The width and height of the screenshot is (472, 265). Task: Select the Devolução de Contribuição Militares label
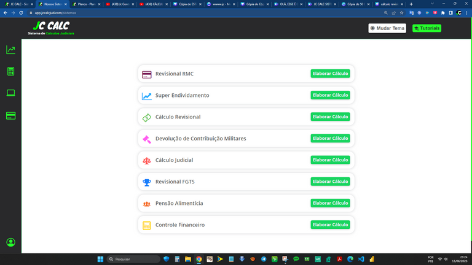(x=200, y=139)
